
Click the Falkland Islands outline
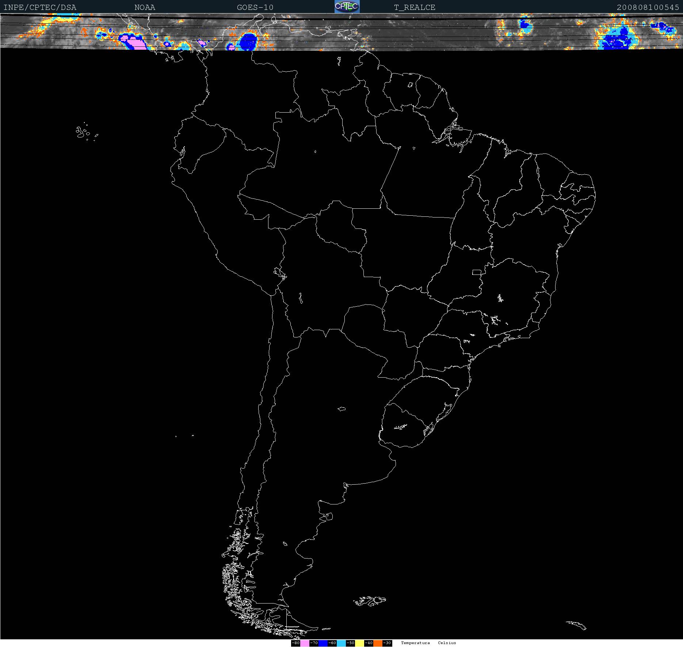coord(370,601)
